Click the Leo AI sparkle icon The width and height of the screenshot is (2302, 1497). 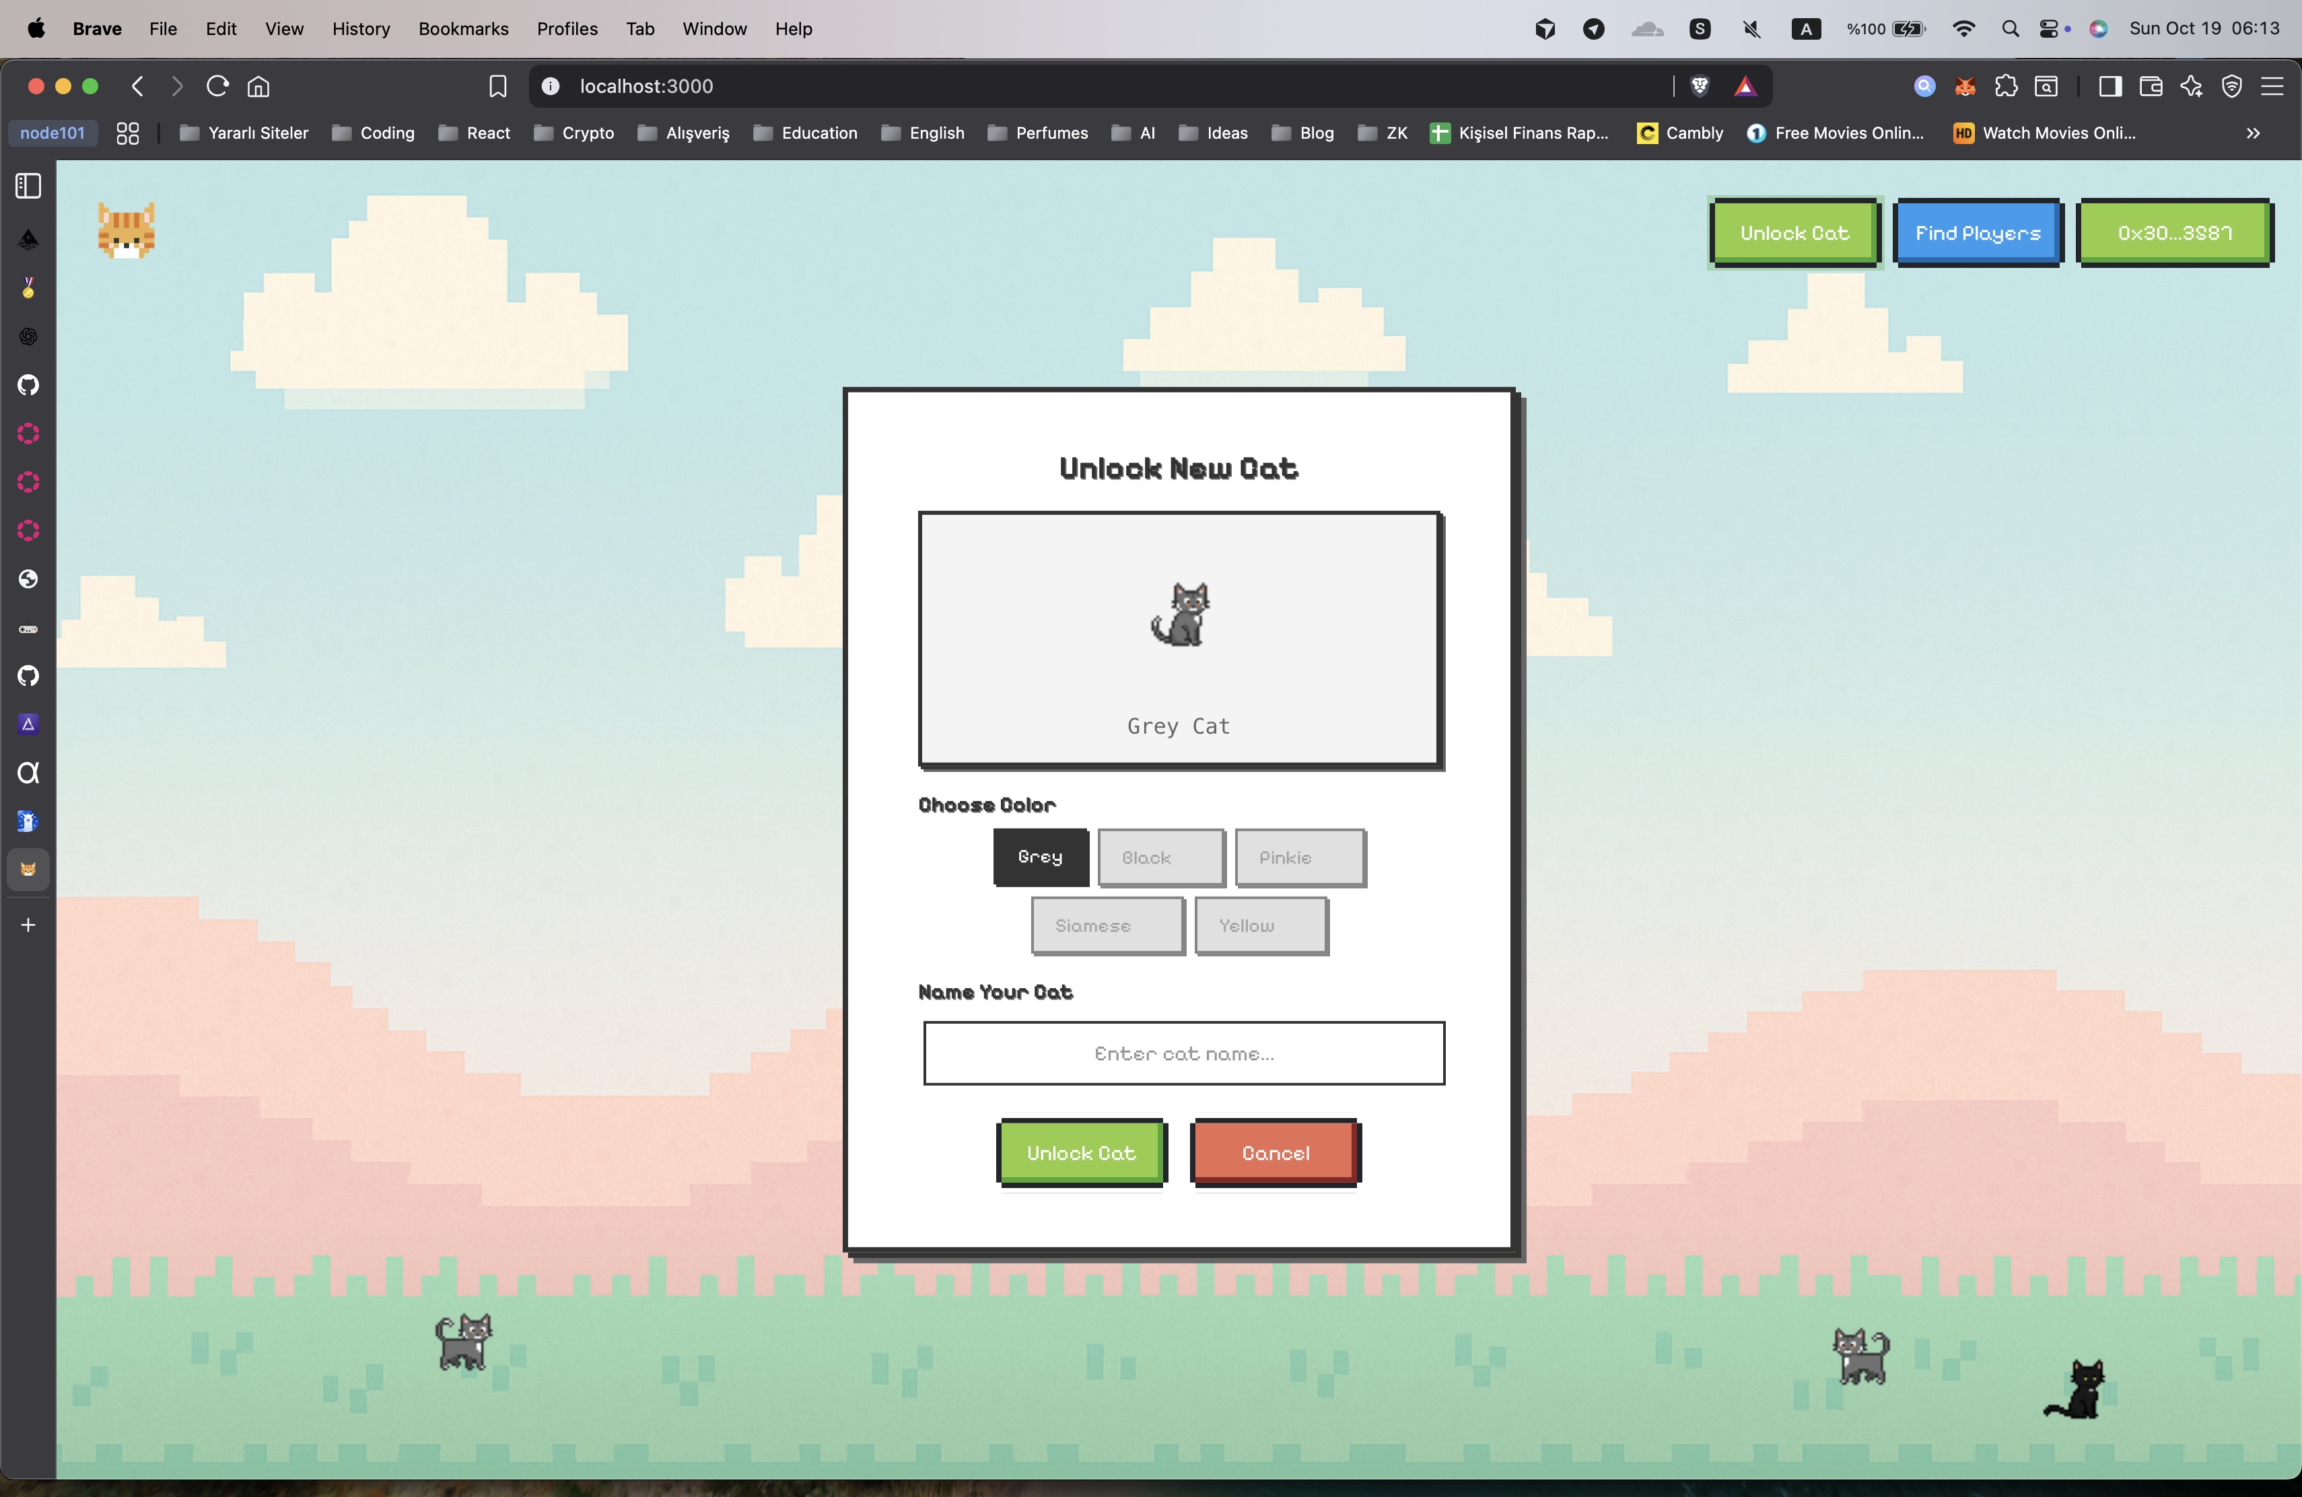(2191, 86)
